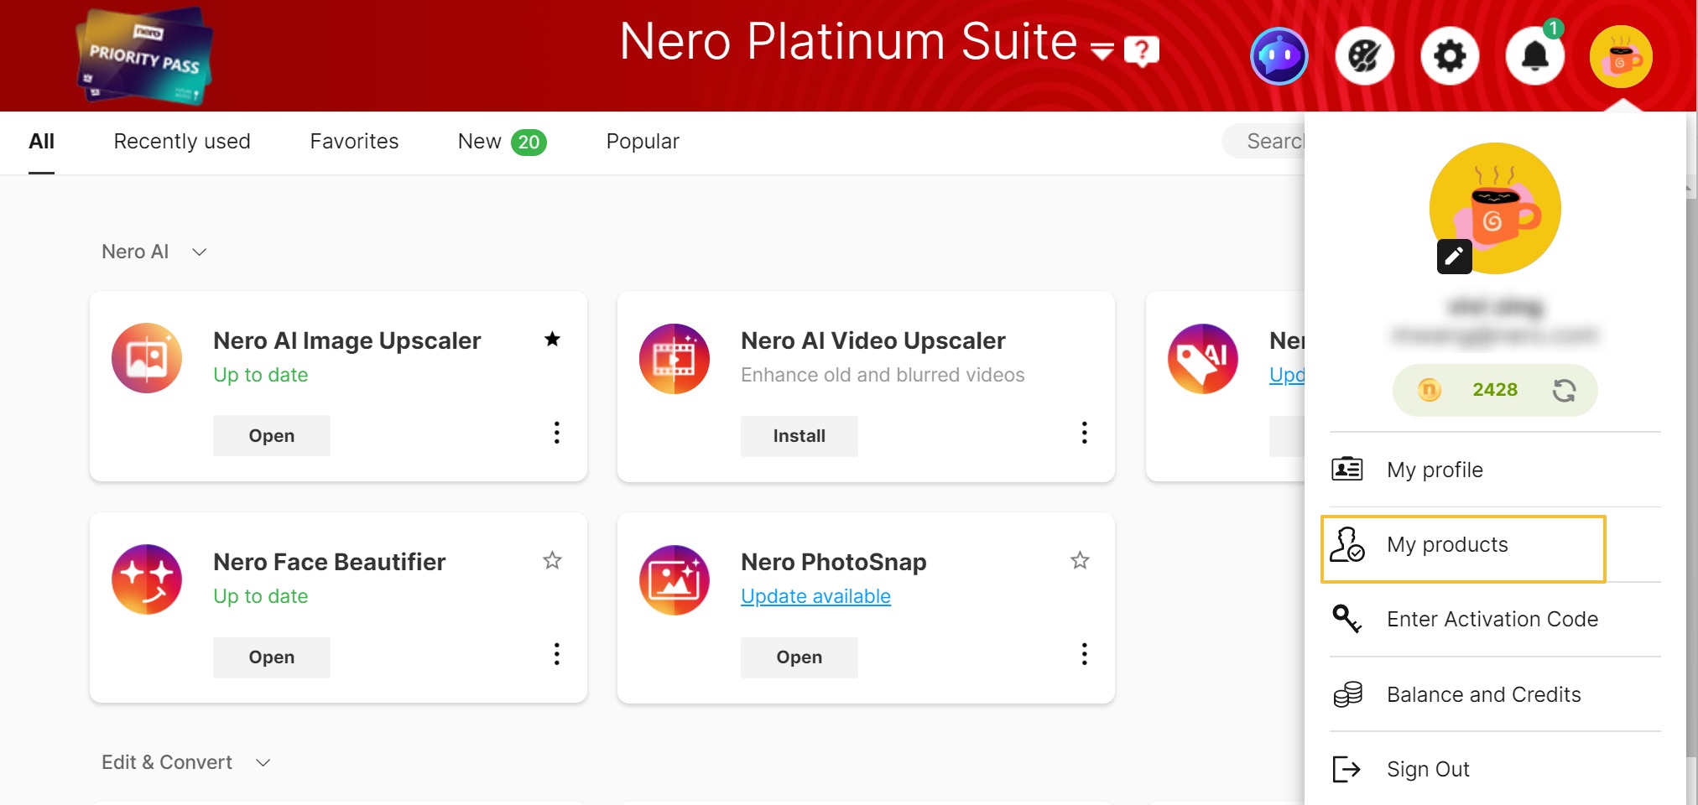
Task: Click the Nero AI Image Upscaler icon
Action: coord(147,358)
